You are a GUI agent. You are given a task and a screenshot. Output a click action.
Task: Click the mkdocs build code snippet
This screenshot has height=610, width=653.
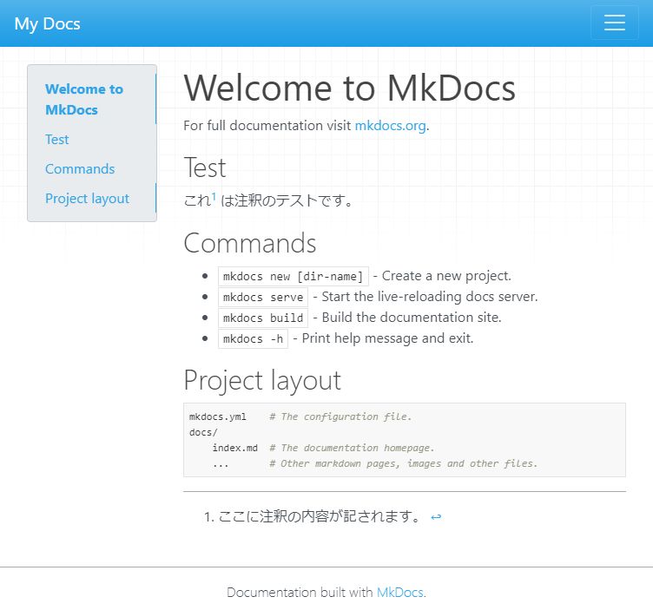263,318
